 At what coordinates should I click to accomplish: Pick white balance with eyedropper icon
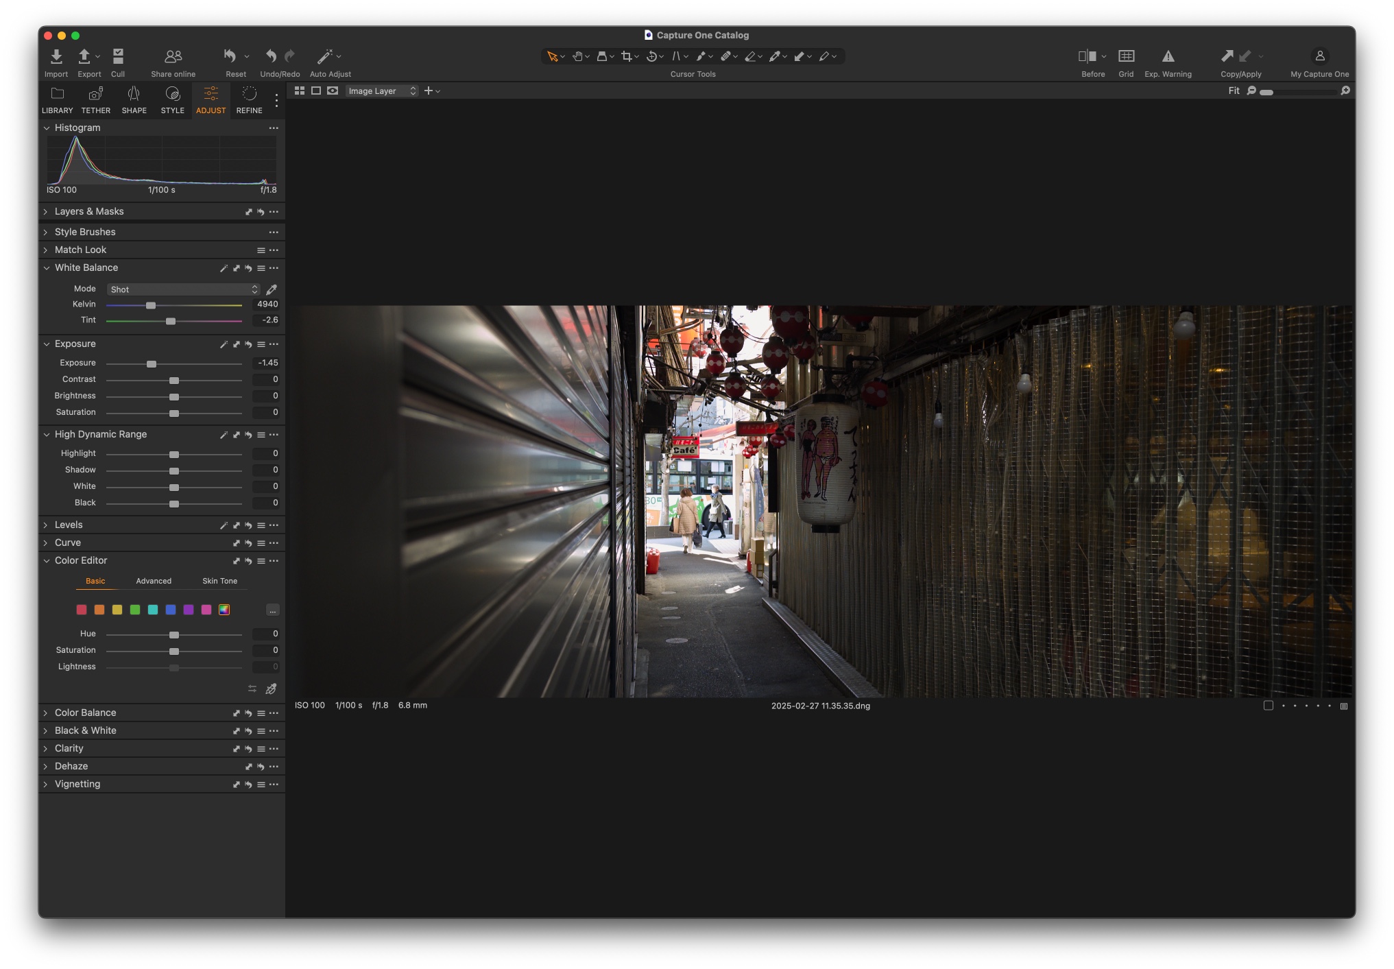272,289
